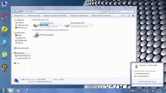166x93 pixels.
Task: Open the media player taskbar icon
Action: (18, 91)
